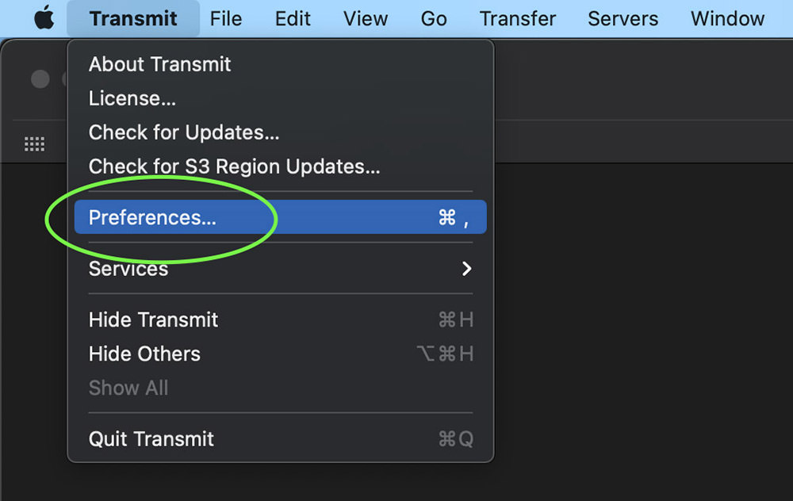Open the Apple logo menu
Screen dimensions: 793x501
44,18
